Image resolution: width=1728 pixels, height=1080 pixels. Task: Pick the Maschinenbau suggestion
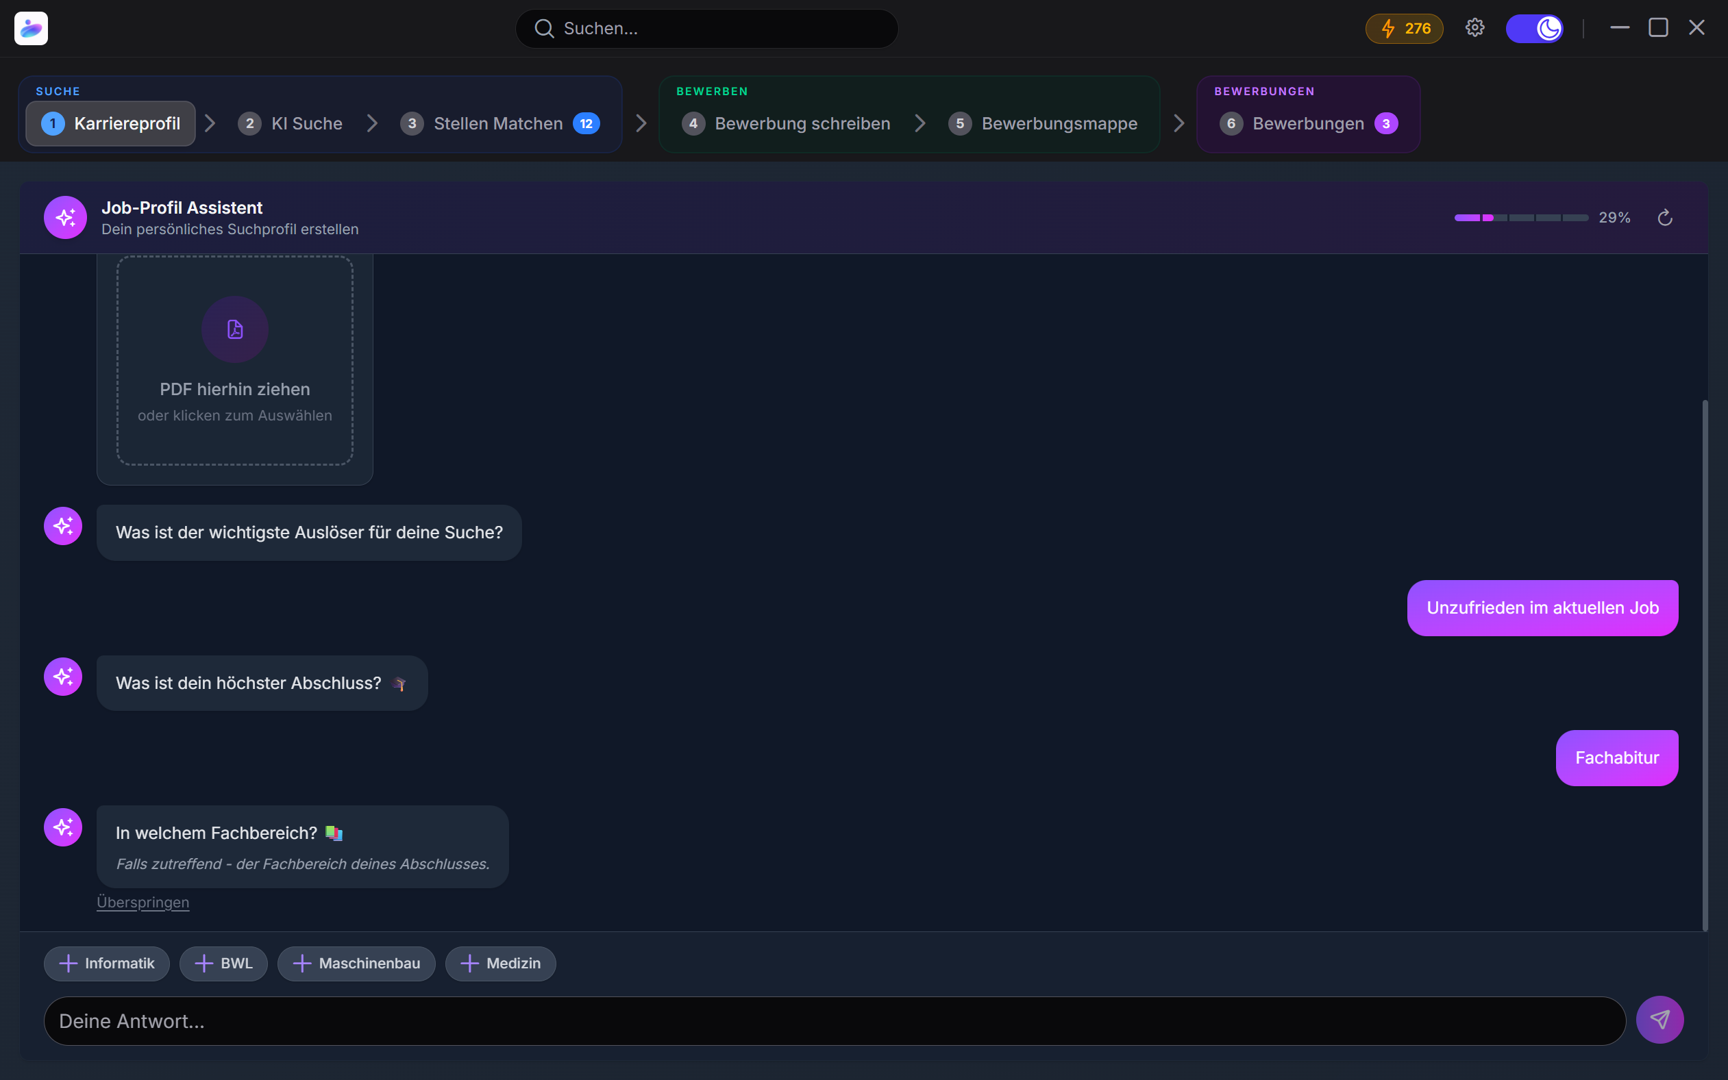pos(356,963)
